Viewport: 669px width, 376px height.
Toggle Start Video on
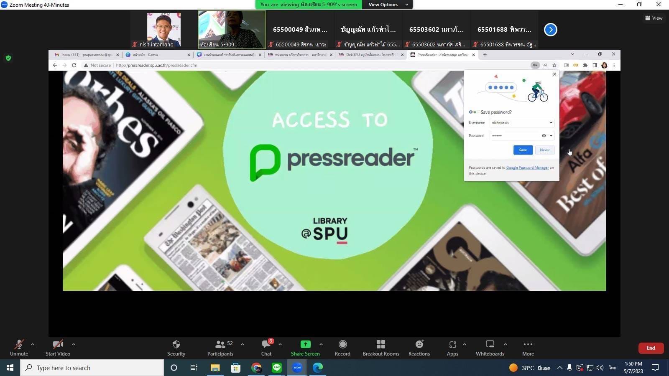pyautogui.click(x=58, y=345)
